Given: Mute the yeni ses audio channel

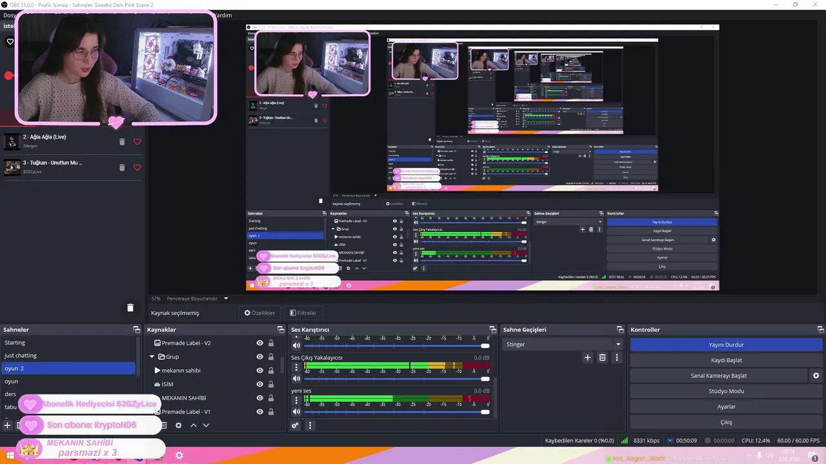Looking at the screenshot, I should pyautogui.click(x=296, y=412).
